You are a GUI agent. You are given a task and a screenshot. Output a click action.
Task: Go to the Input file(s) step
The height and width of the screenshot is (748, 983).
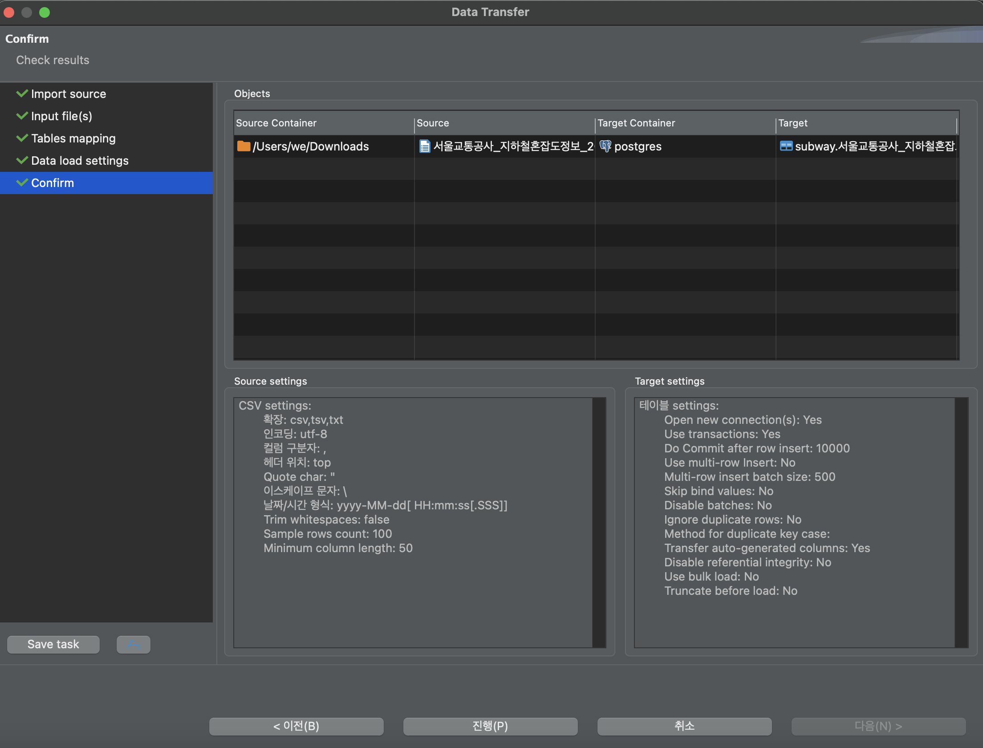pos(61,116)
